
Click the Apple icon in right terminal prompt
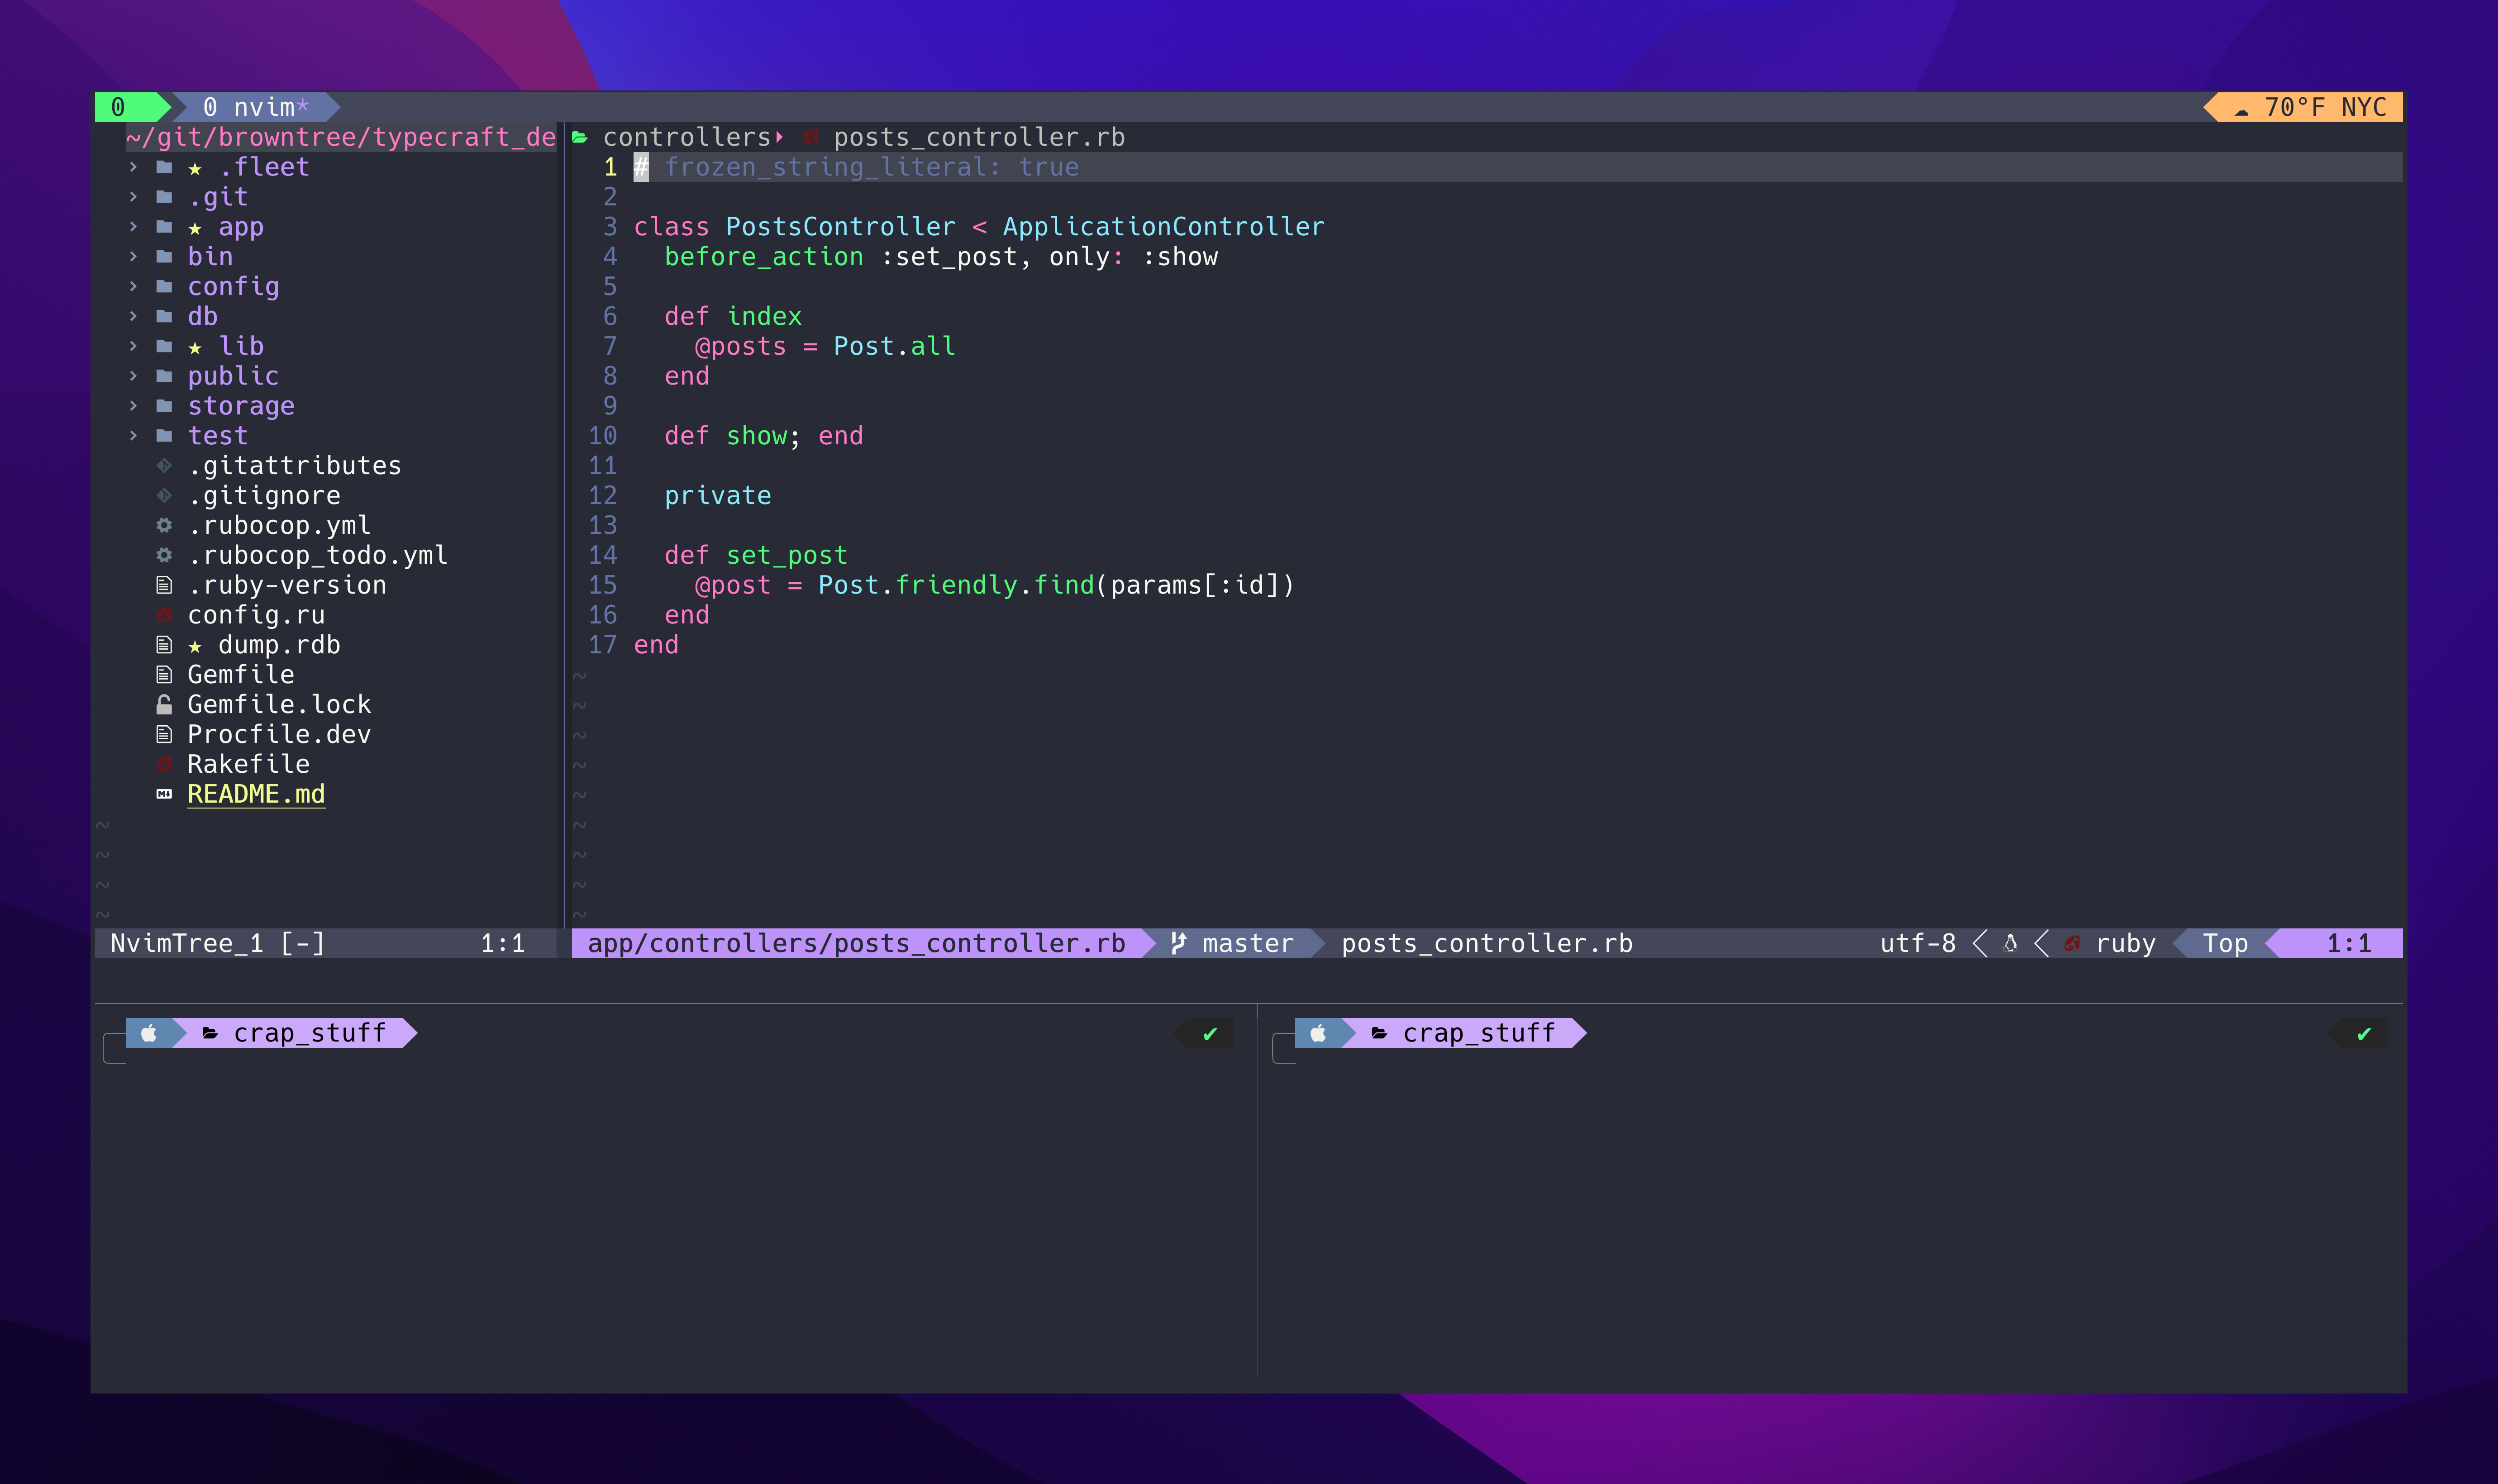1318,1033
